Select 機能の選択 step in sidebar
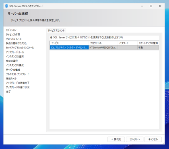 pos(12,61)
